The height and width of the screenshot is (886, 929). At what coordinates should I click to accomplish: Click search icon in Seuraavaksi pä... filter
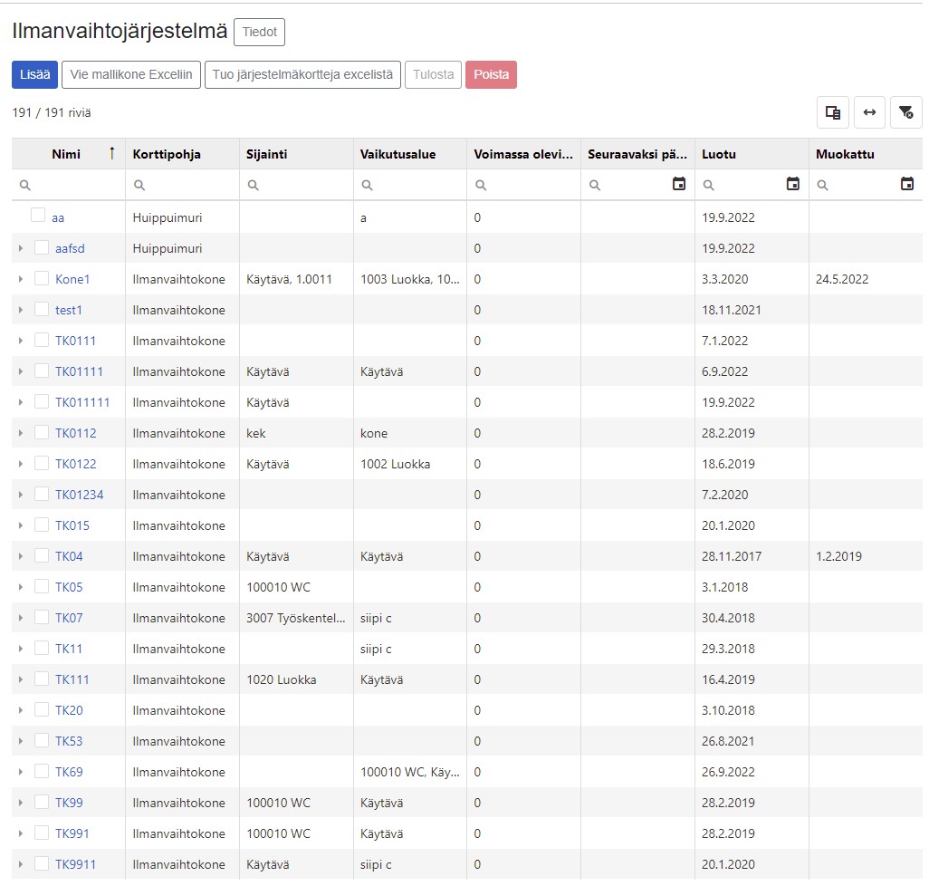[595, 186]
